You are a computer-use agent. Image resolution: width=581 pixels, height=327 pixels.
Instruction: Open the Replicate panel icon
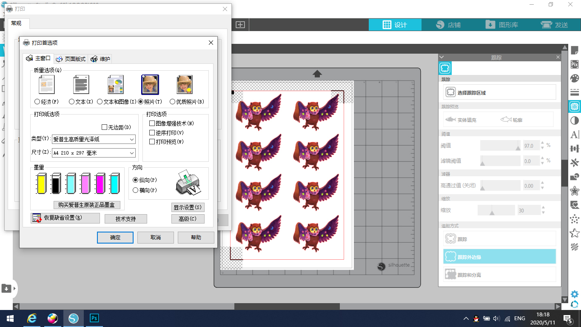click(x=575, y=163)
